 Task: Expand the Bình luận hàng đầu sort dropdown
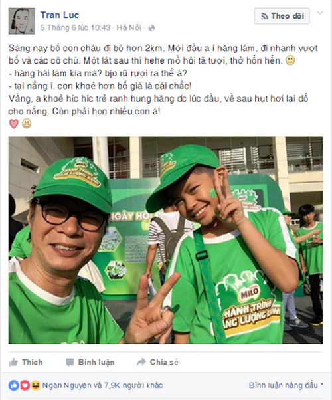[286, 385]
